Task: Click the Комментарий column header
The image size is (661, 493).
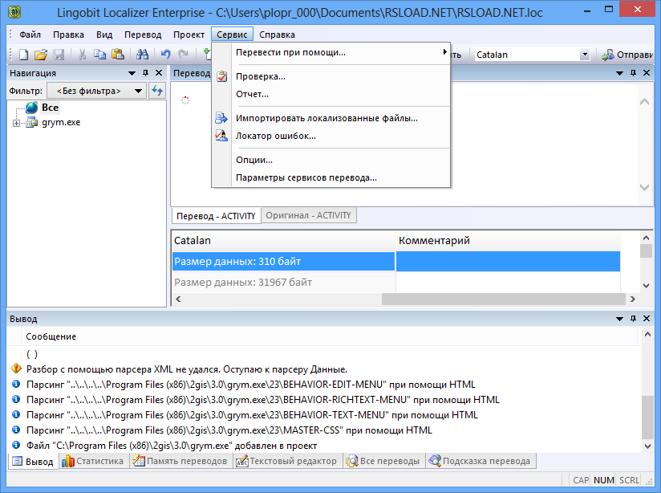Action: 508,241
